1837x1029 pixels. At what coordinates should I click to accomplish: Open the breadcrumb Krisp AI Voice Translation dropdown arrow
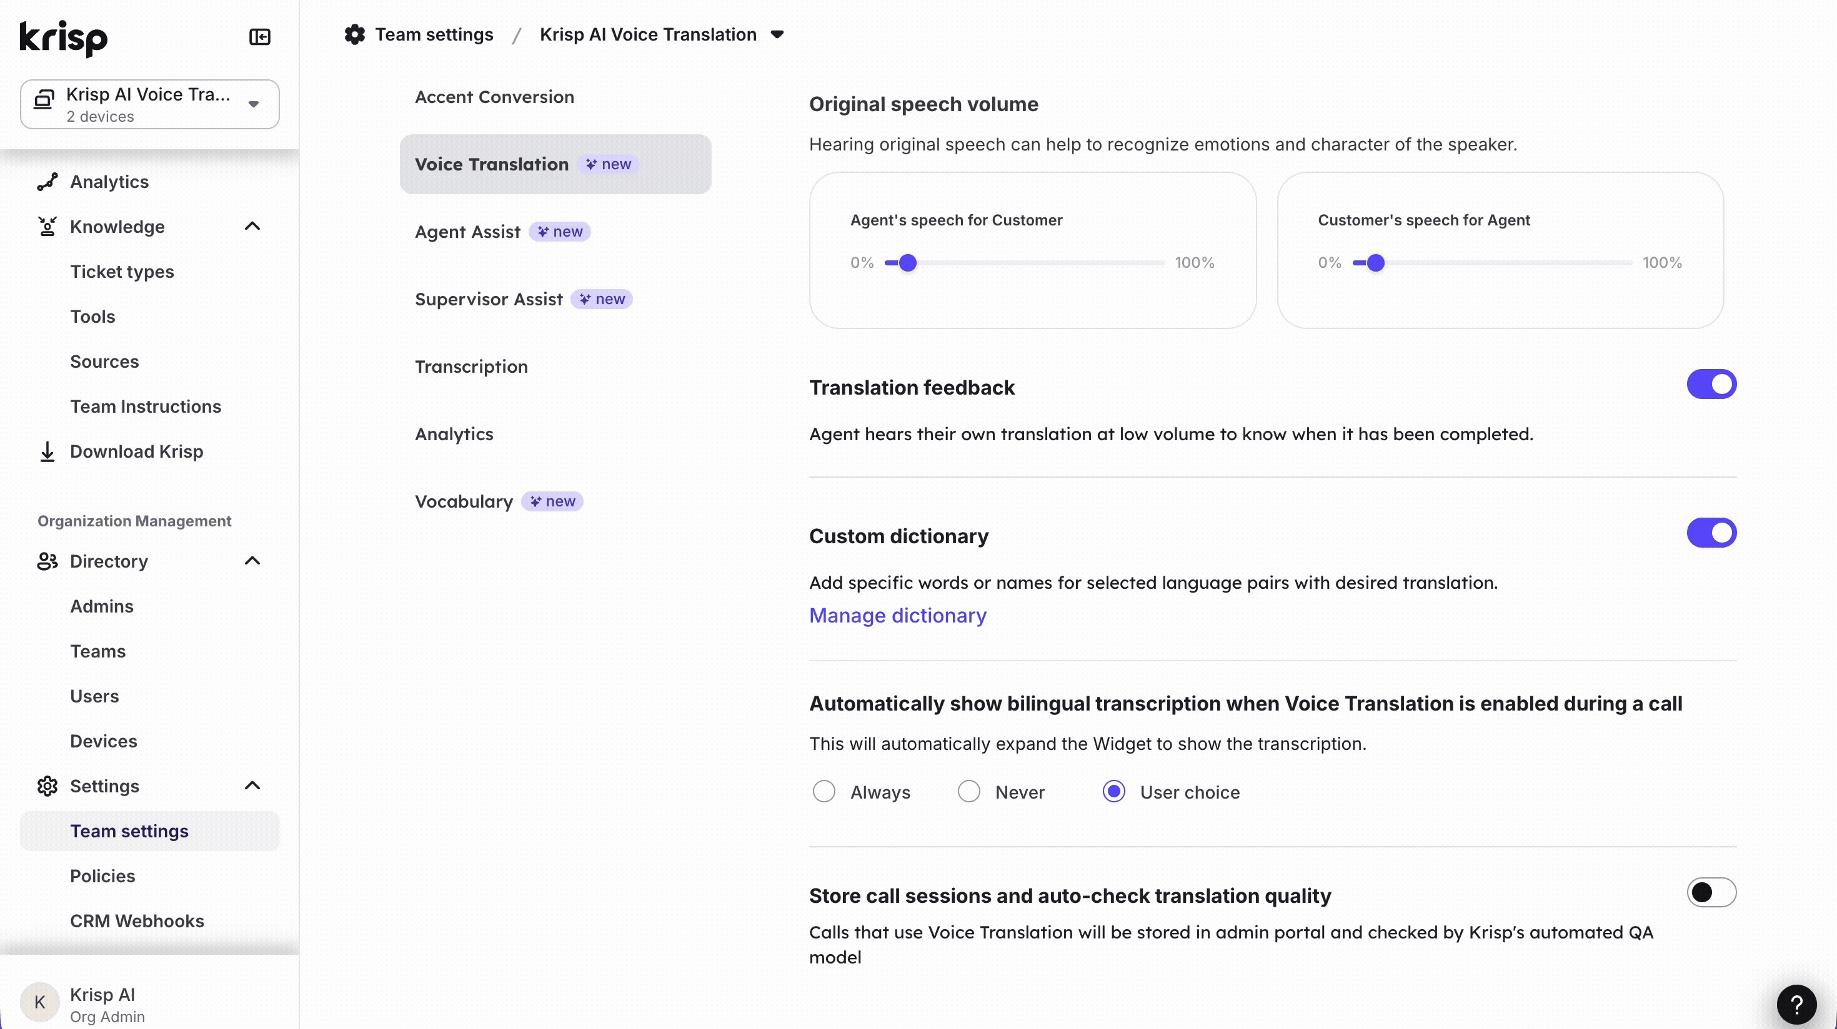[x=777, y=34]
